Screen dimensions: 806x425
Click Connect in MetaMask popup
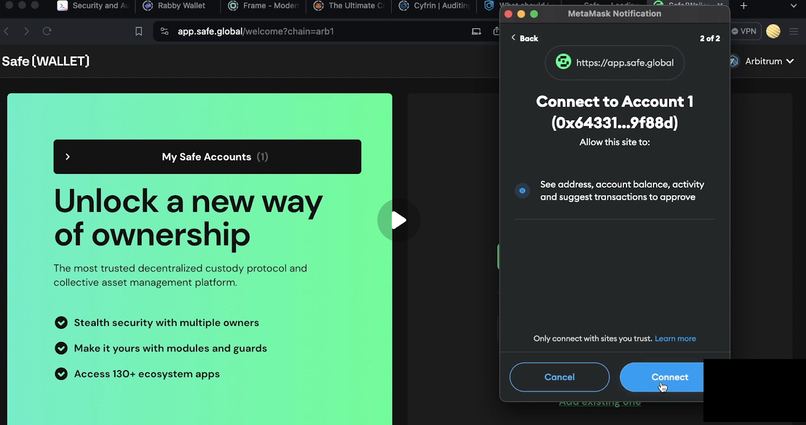[661, 377]
